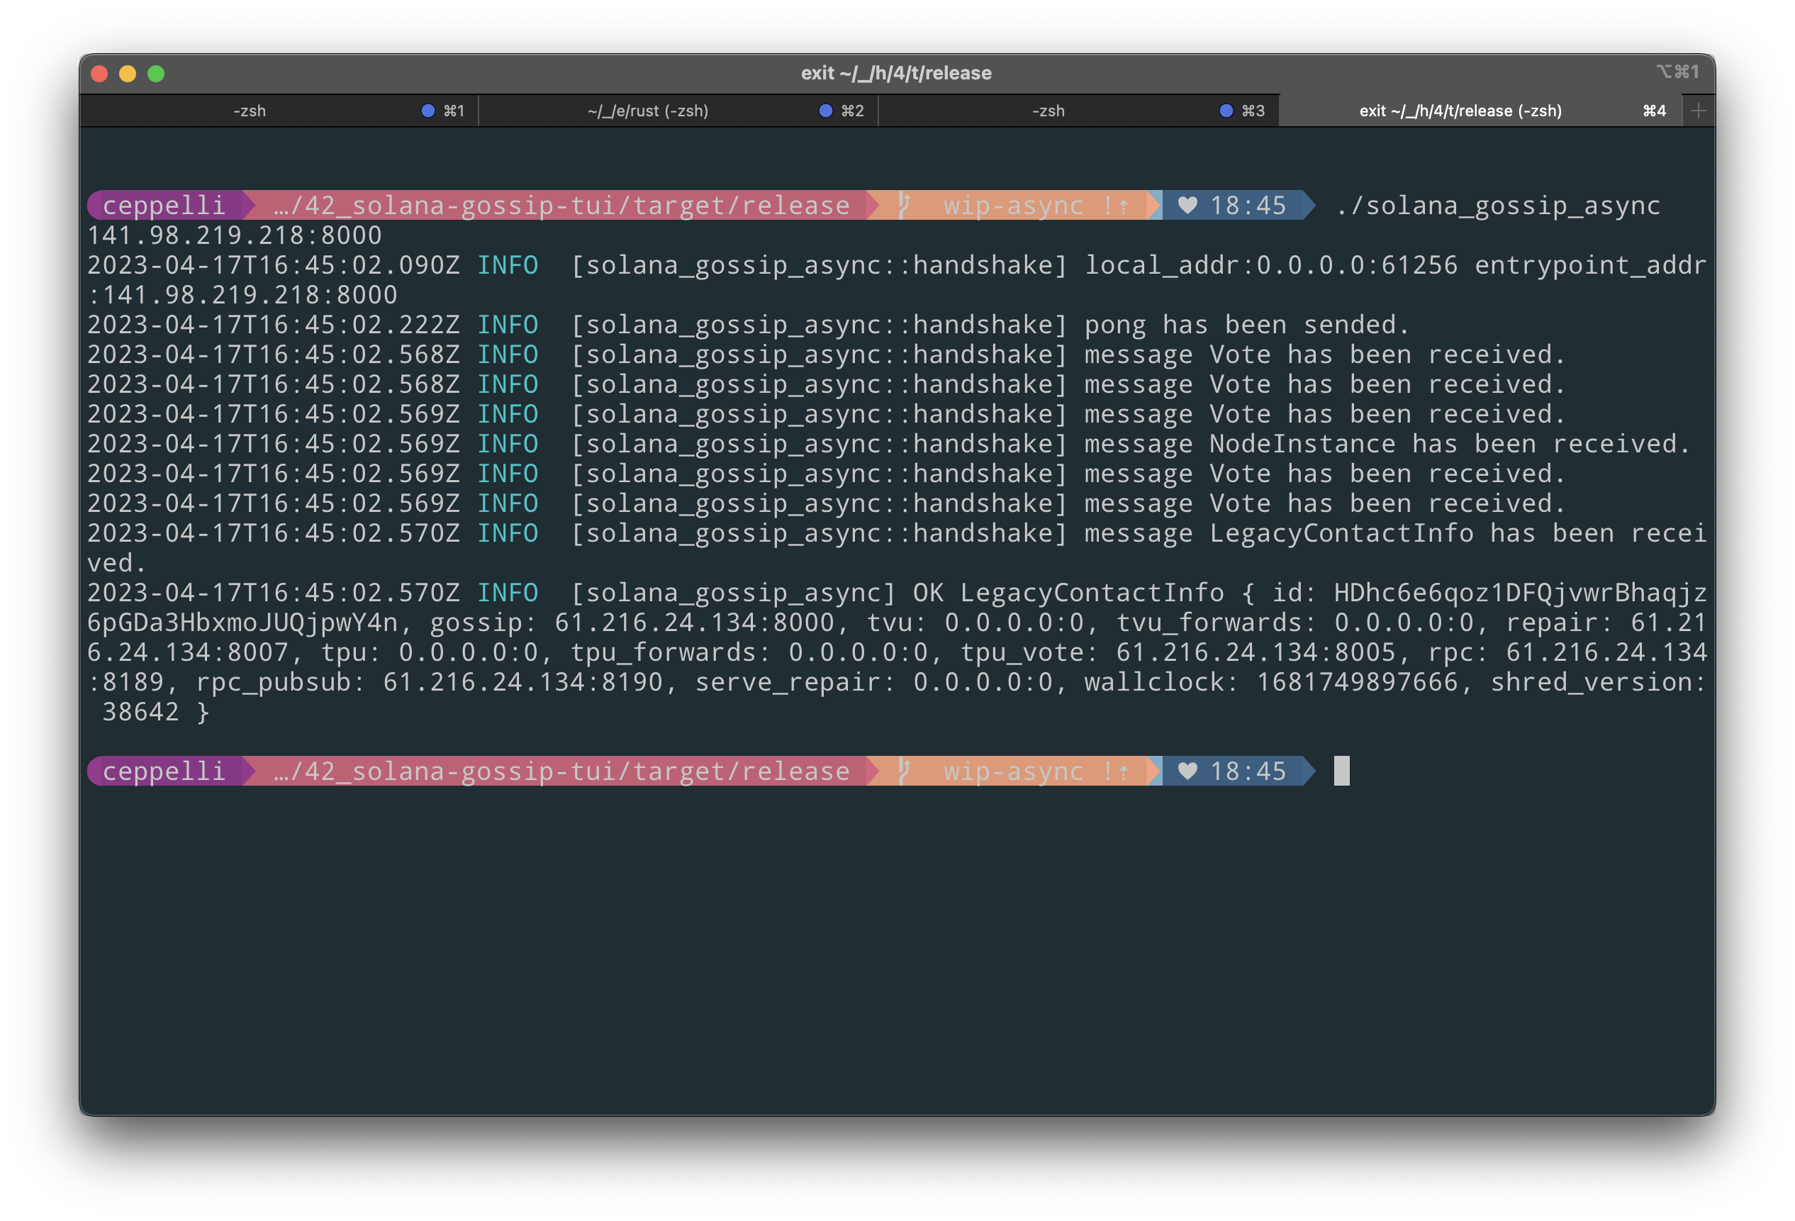Click the git branch icon in top prompt

[905, 206]
